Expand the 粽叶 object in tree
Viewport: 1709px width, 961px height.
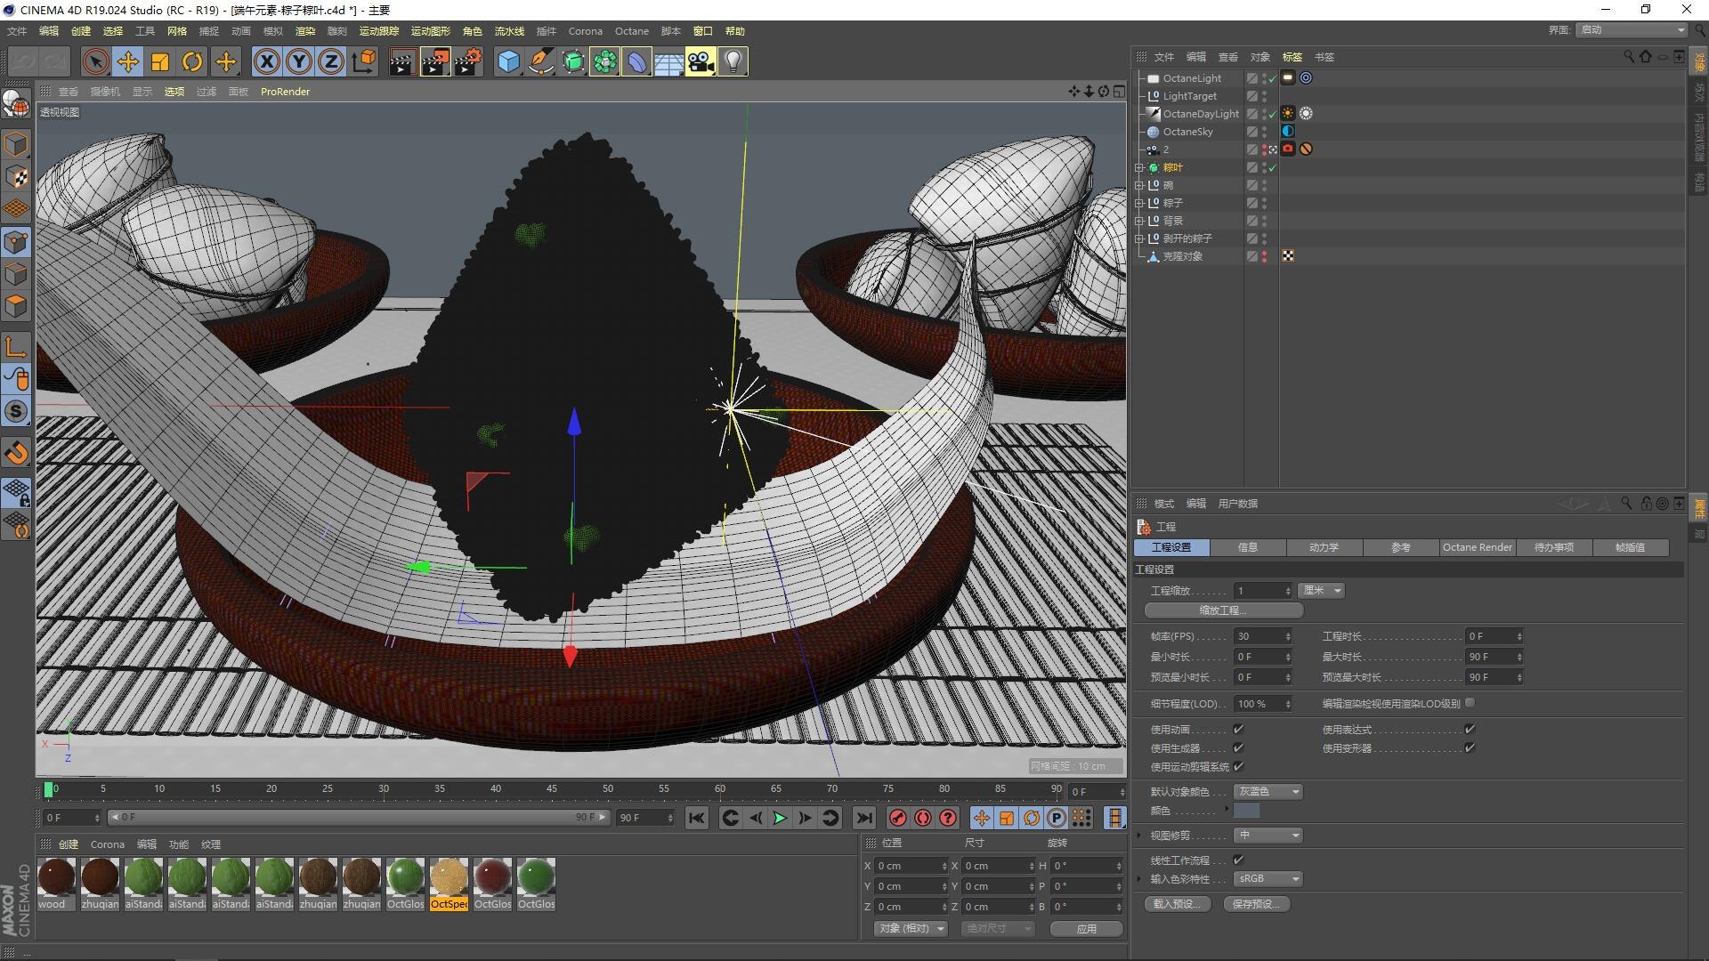point(1139,167)
